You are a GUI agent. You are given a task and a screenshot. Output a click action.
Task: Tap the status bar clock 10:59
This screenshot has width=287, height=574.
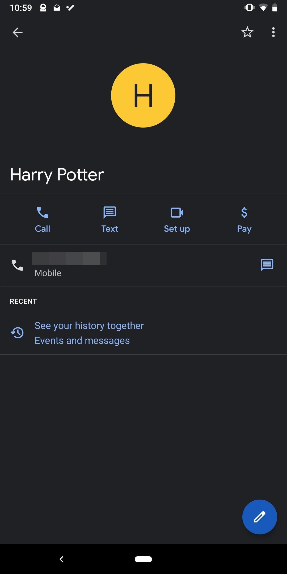coord(21,8)
